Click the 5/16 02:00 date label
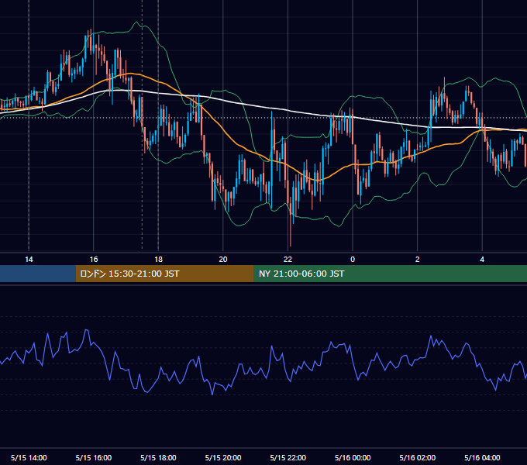527x465 pixels. pyautogui.click(x=418, y=457)
